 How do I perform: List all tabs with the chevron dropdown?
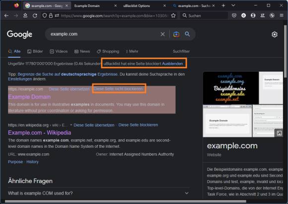pos(233,5)
